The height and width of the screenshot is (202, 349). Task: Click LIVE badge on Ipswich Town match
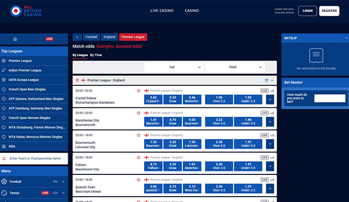coord(264,180)
